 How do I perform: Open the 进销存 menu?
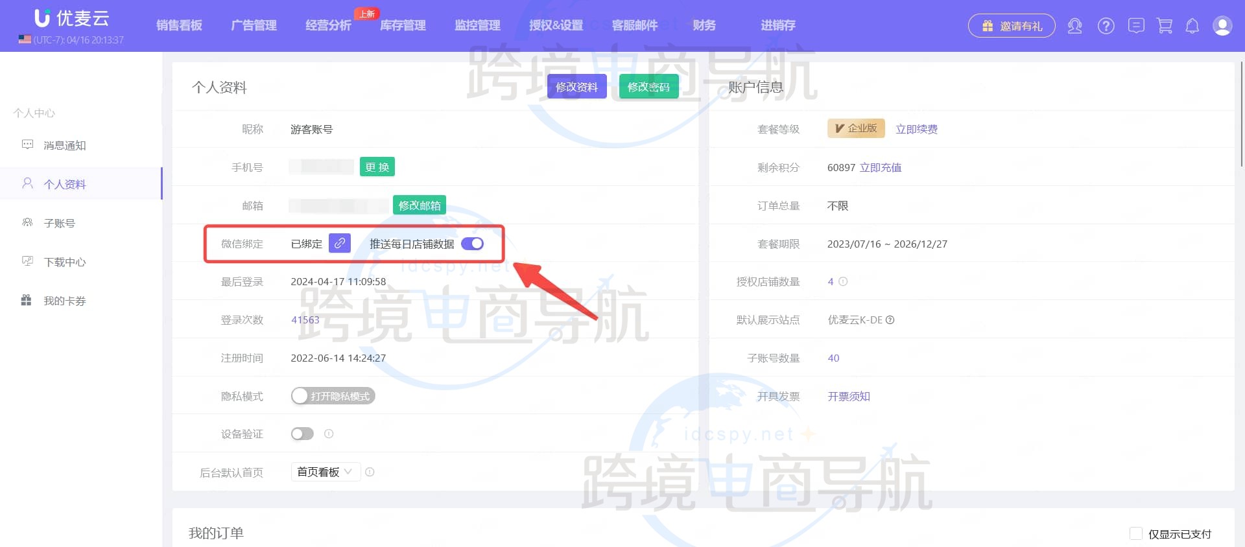click(x=777, y=25)
